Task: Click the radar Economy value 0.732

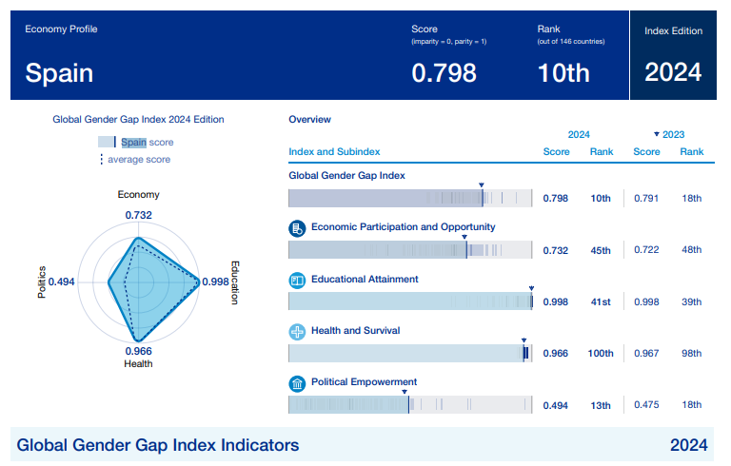Action: tap(138, 215)
